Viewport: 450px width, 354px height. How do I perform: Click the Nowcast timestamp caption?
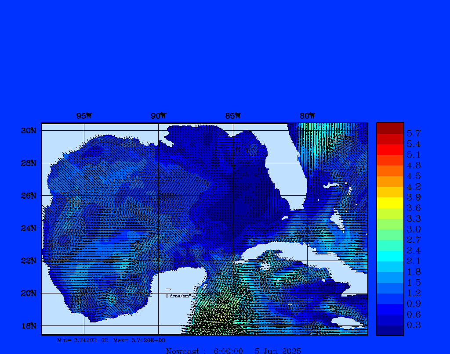[x=233, y=350]
